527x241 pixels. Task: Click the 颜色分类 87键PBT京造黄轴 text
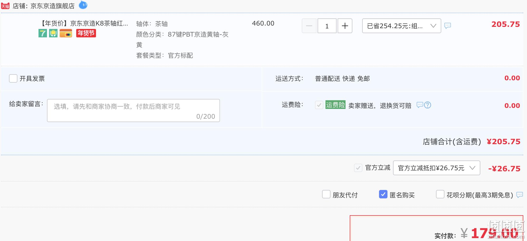[x=182, y=39]
